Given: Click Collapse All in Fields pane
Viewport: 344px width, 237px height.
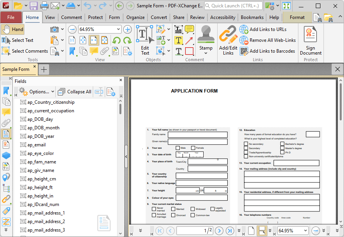Looking at the screenshot, I should pos(74,92).
